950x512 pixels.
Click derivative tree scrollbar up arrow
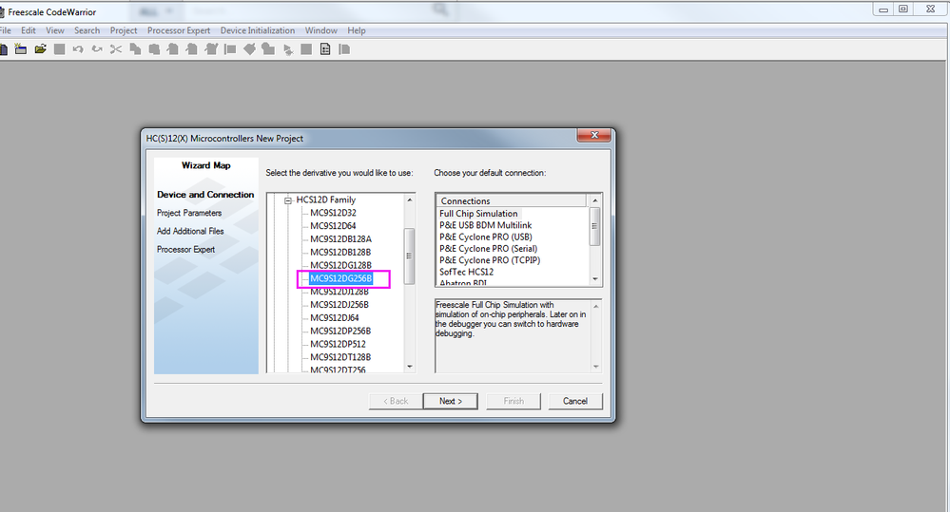tap(410, 199)
